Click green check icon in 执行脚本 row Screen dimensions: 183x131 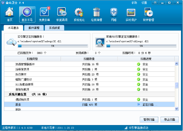[x=138, y=74]
